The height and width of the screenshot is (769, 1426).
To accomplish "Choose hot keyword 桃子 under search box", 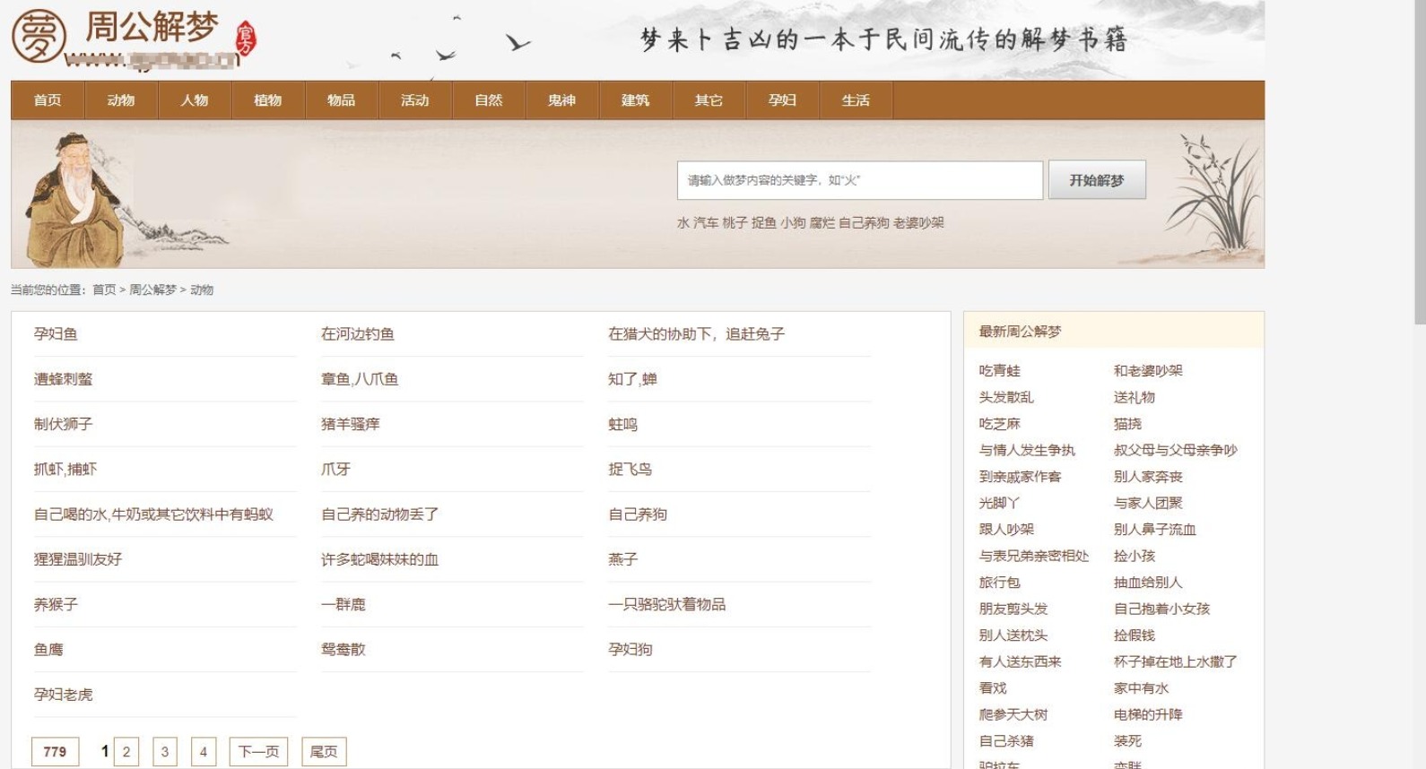I will 735,223.
